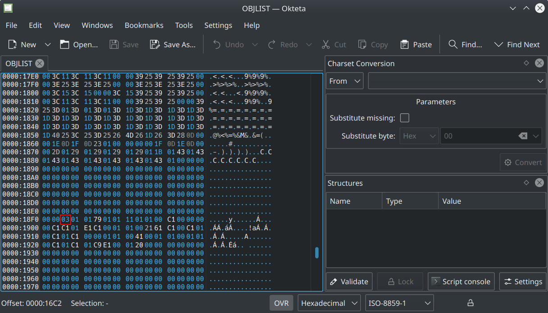Click the New document icon

pyautogui.click(x=13, y=45)
